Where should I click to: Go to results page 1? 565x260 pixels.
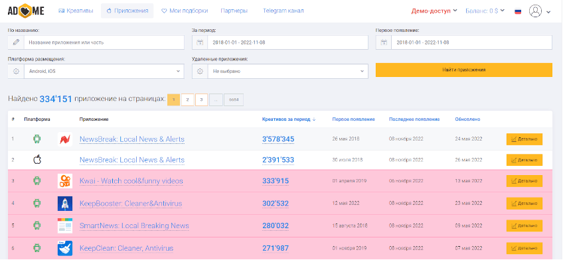(173, 99)
